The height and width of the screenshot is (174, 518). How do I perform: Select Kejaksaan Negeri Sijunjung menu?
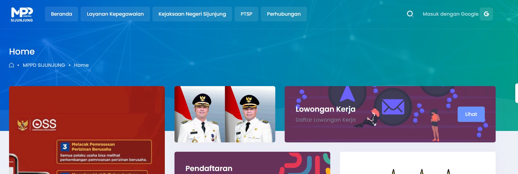tap(192, 14)
